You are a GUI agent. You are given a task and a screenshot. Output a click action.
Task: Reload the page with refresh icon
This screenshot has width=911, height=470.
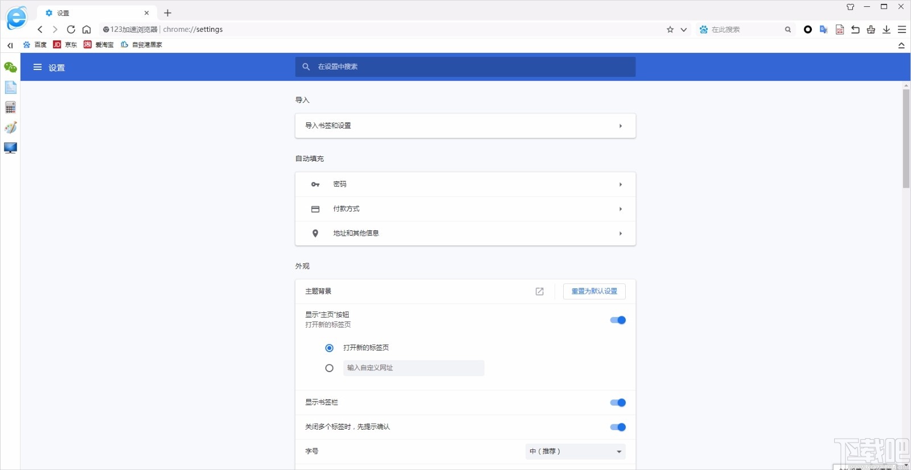[x=71, y=30]
